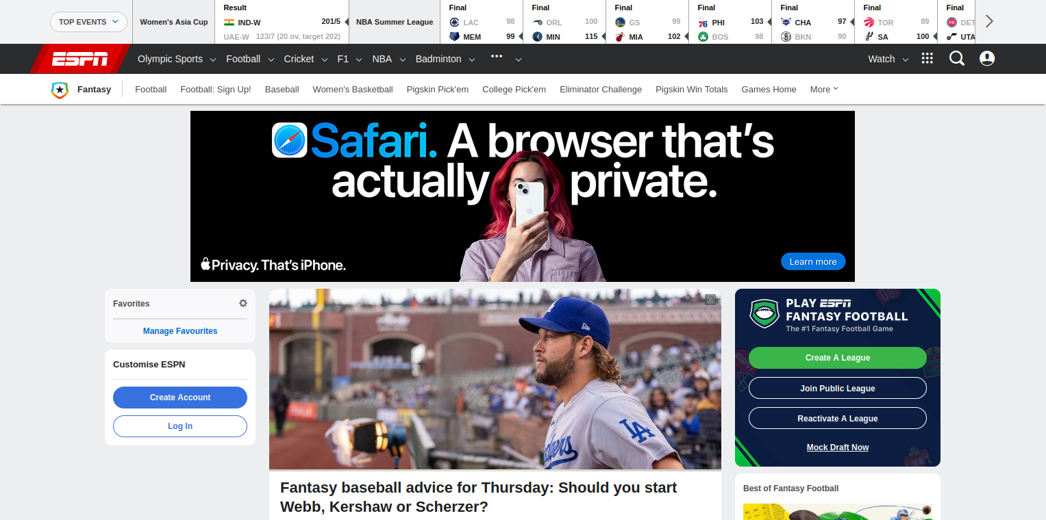Go to Women's Basketball tab

coord(353,90)
